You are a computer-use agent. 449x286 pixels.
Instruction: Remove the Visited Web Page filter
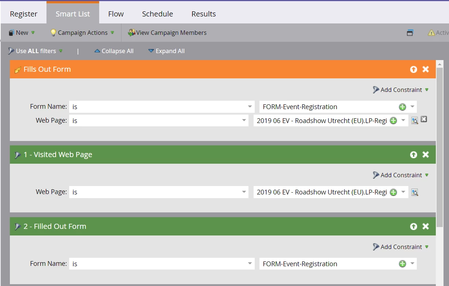pyautogui.click(x=426, y=155)
